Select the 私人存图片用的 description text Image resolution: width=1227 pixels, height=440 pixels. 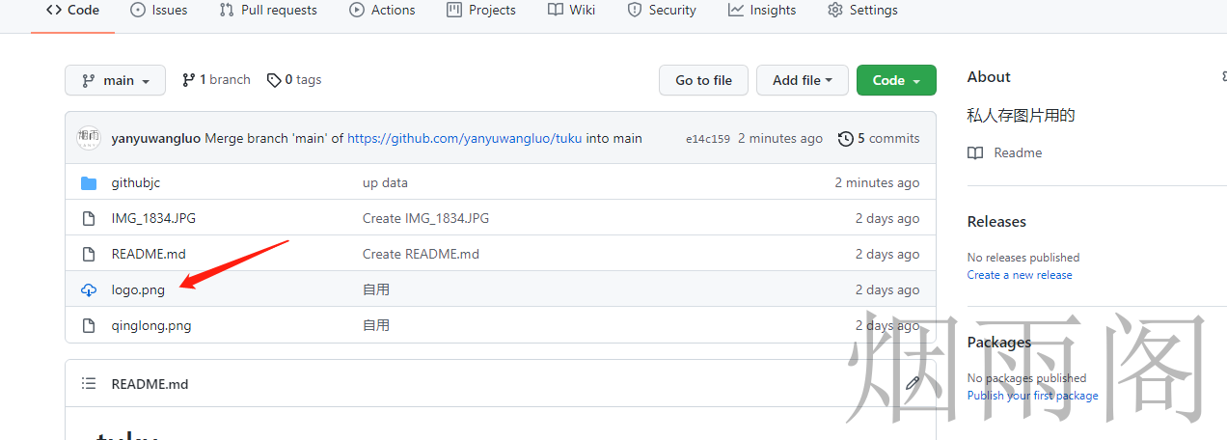pyautogui.click(x=1022, y=115)
